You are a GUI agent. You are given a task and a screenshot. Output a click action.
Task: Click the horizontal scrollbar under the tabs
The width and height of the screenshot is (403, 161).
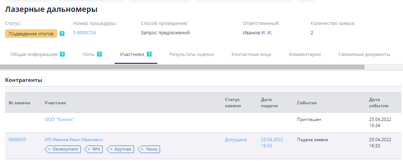[x=182, y=67]
